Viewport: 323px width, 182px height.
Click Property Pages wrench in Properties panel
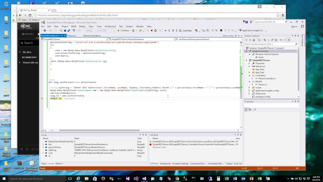point(255,109)
